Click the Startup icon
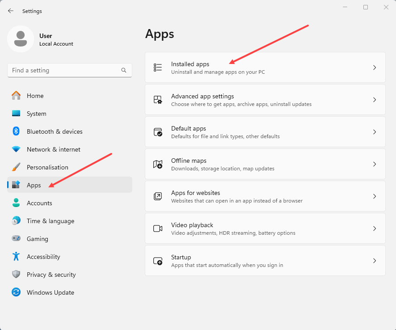The image size is (396, 330). coord(158,261)
